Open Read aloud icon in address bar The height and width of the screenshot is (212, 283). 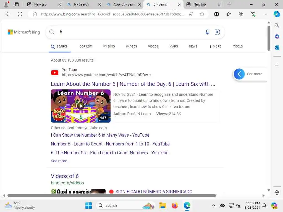[x=191, y=14]
